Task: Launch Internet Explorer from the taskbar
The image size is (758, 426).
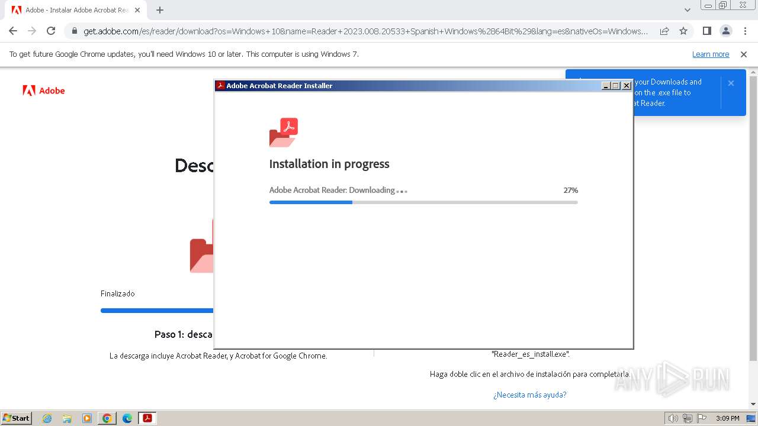Action: pyautogui.click(x=47, y=418)
